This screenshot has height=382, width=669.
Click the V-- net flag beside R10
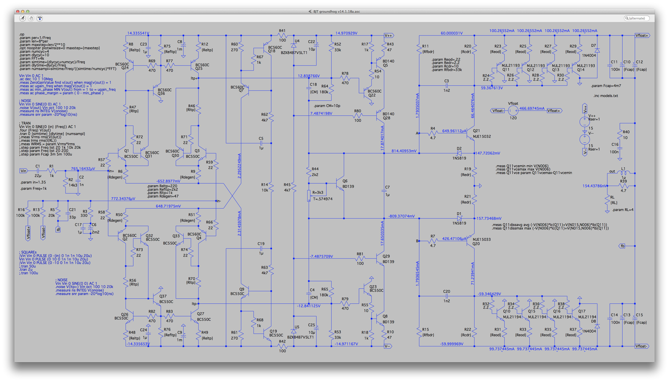(x=388, y=346)
